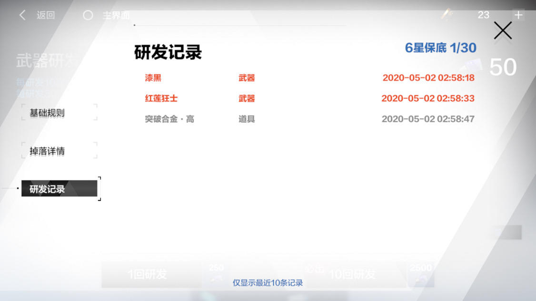536x301 pixels.
Task: Click the 武器 type in 漆黑 row
Action: tap(247, 78)
